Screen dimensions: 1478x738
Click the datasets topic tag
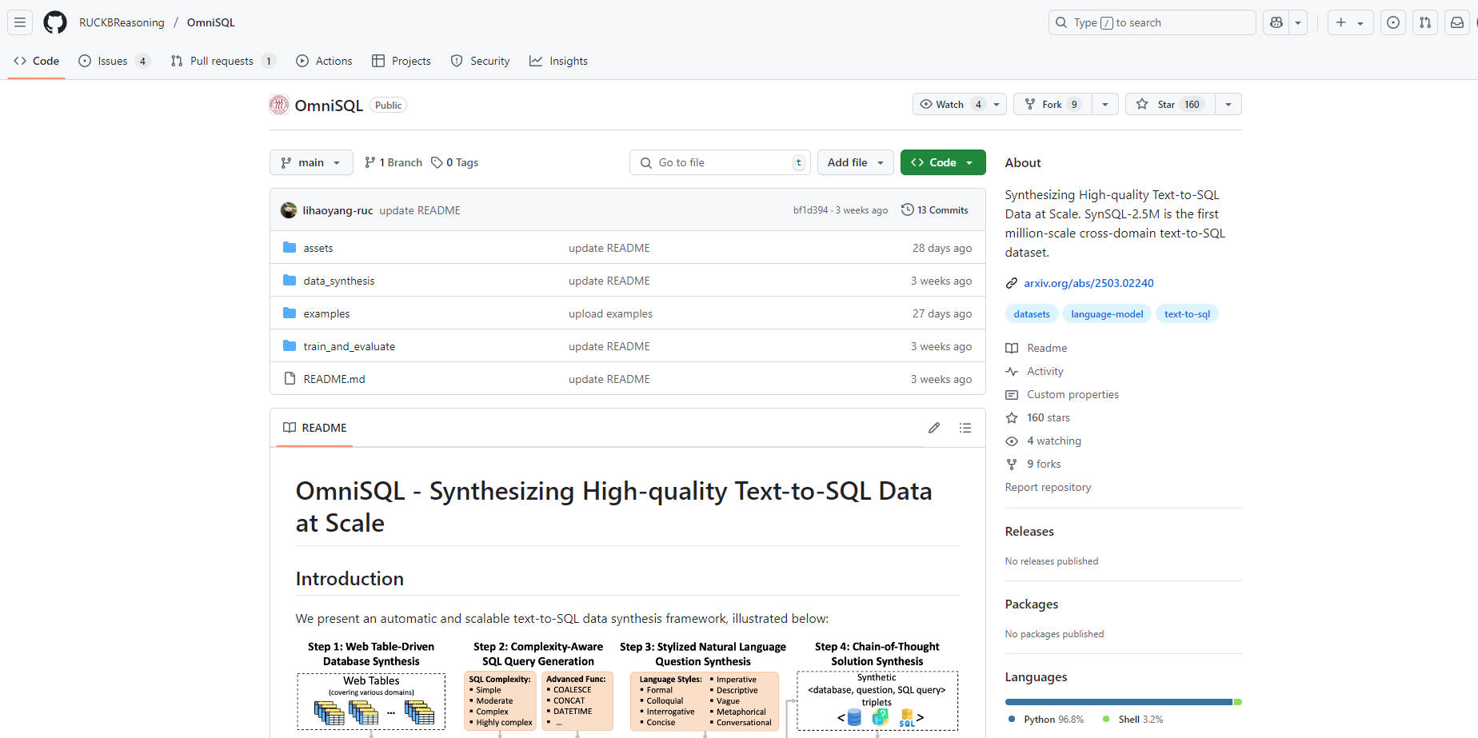click(1032, 314)
